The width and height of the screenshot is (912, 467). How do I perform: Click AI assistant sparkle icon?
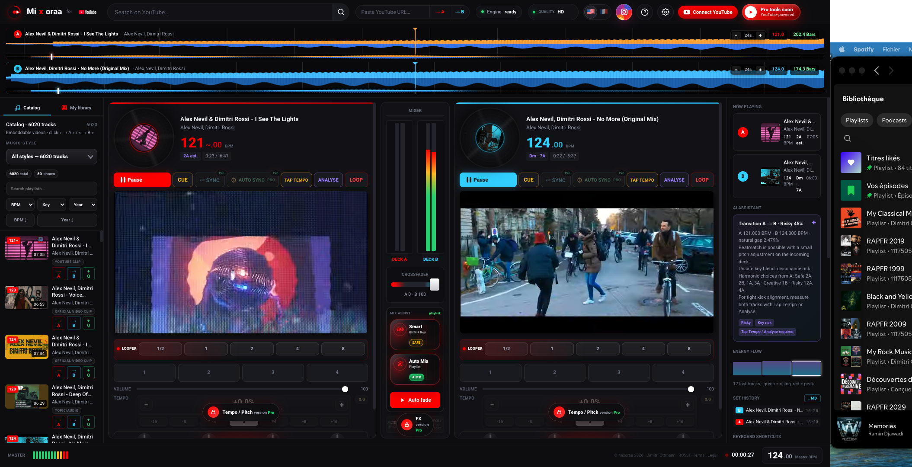coord(813,223)
